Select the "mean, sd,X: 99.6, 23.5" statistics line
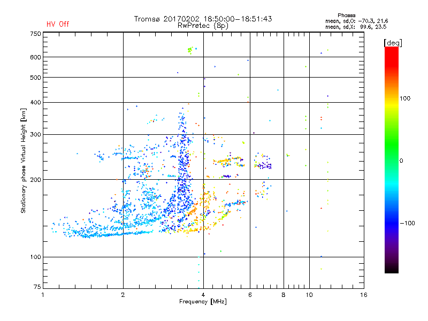The height and width of the screenshot is (321, 428). [356, 27]
